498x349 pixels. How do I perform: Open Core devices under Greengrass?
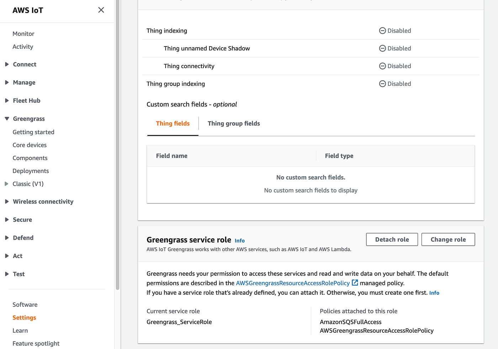point(30,145)
